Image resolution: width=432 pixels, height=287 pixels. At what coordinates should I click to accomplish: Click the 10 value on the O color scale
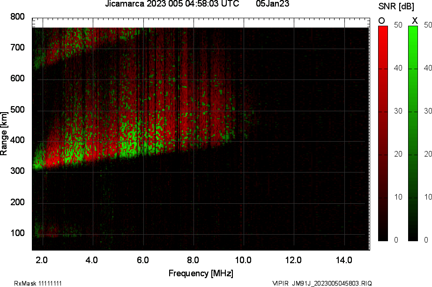click(x=398, y=197)
